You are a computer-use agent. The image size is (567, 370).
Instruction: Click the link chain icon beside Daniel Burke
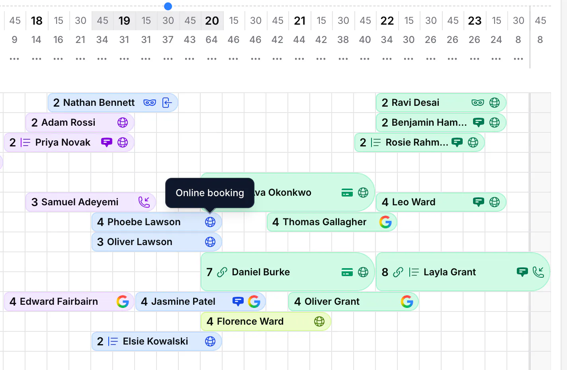[x=222, y=272]
